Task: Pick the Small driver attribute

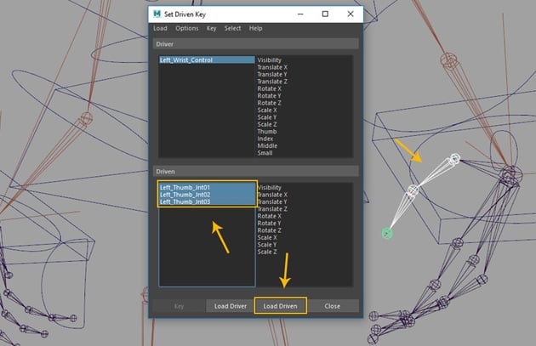Action: pyautogui.click(x=267, y=153)
